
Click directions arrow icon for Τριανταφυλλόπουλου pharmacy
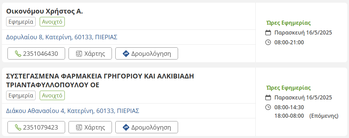(x=126, y=127)
